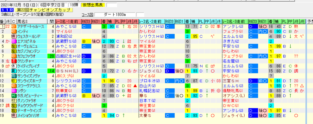This screenshot has width=313, height=124.
Task: Click the レース名・3走前 column header
Action: 235,21
